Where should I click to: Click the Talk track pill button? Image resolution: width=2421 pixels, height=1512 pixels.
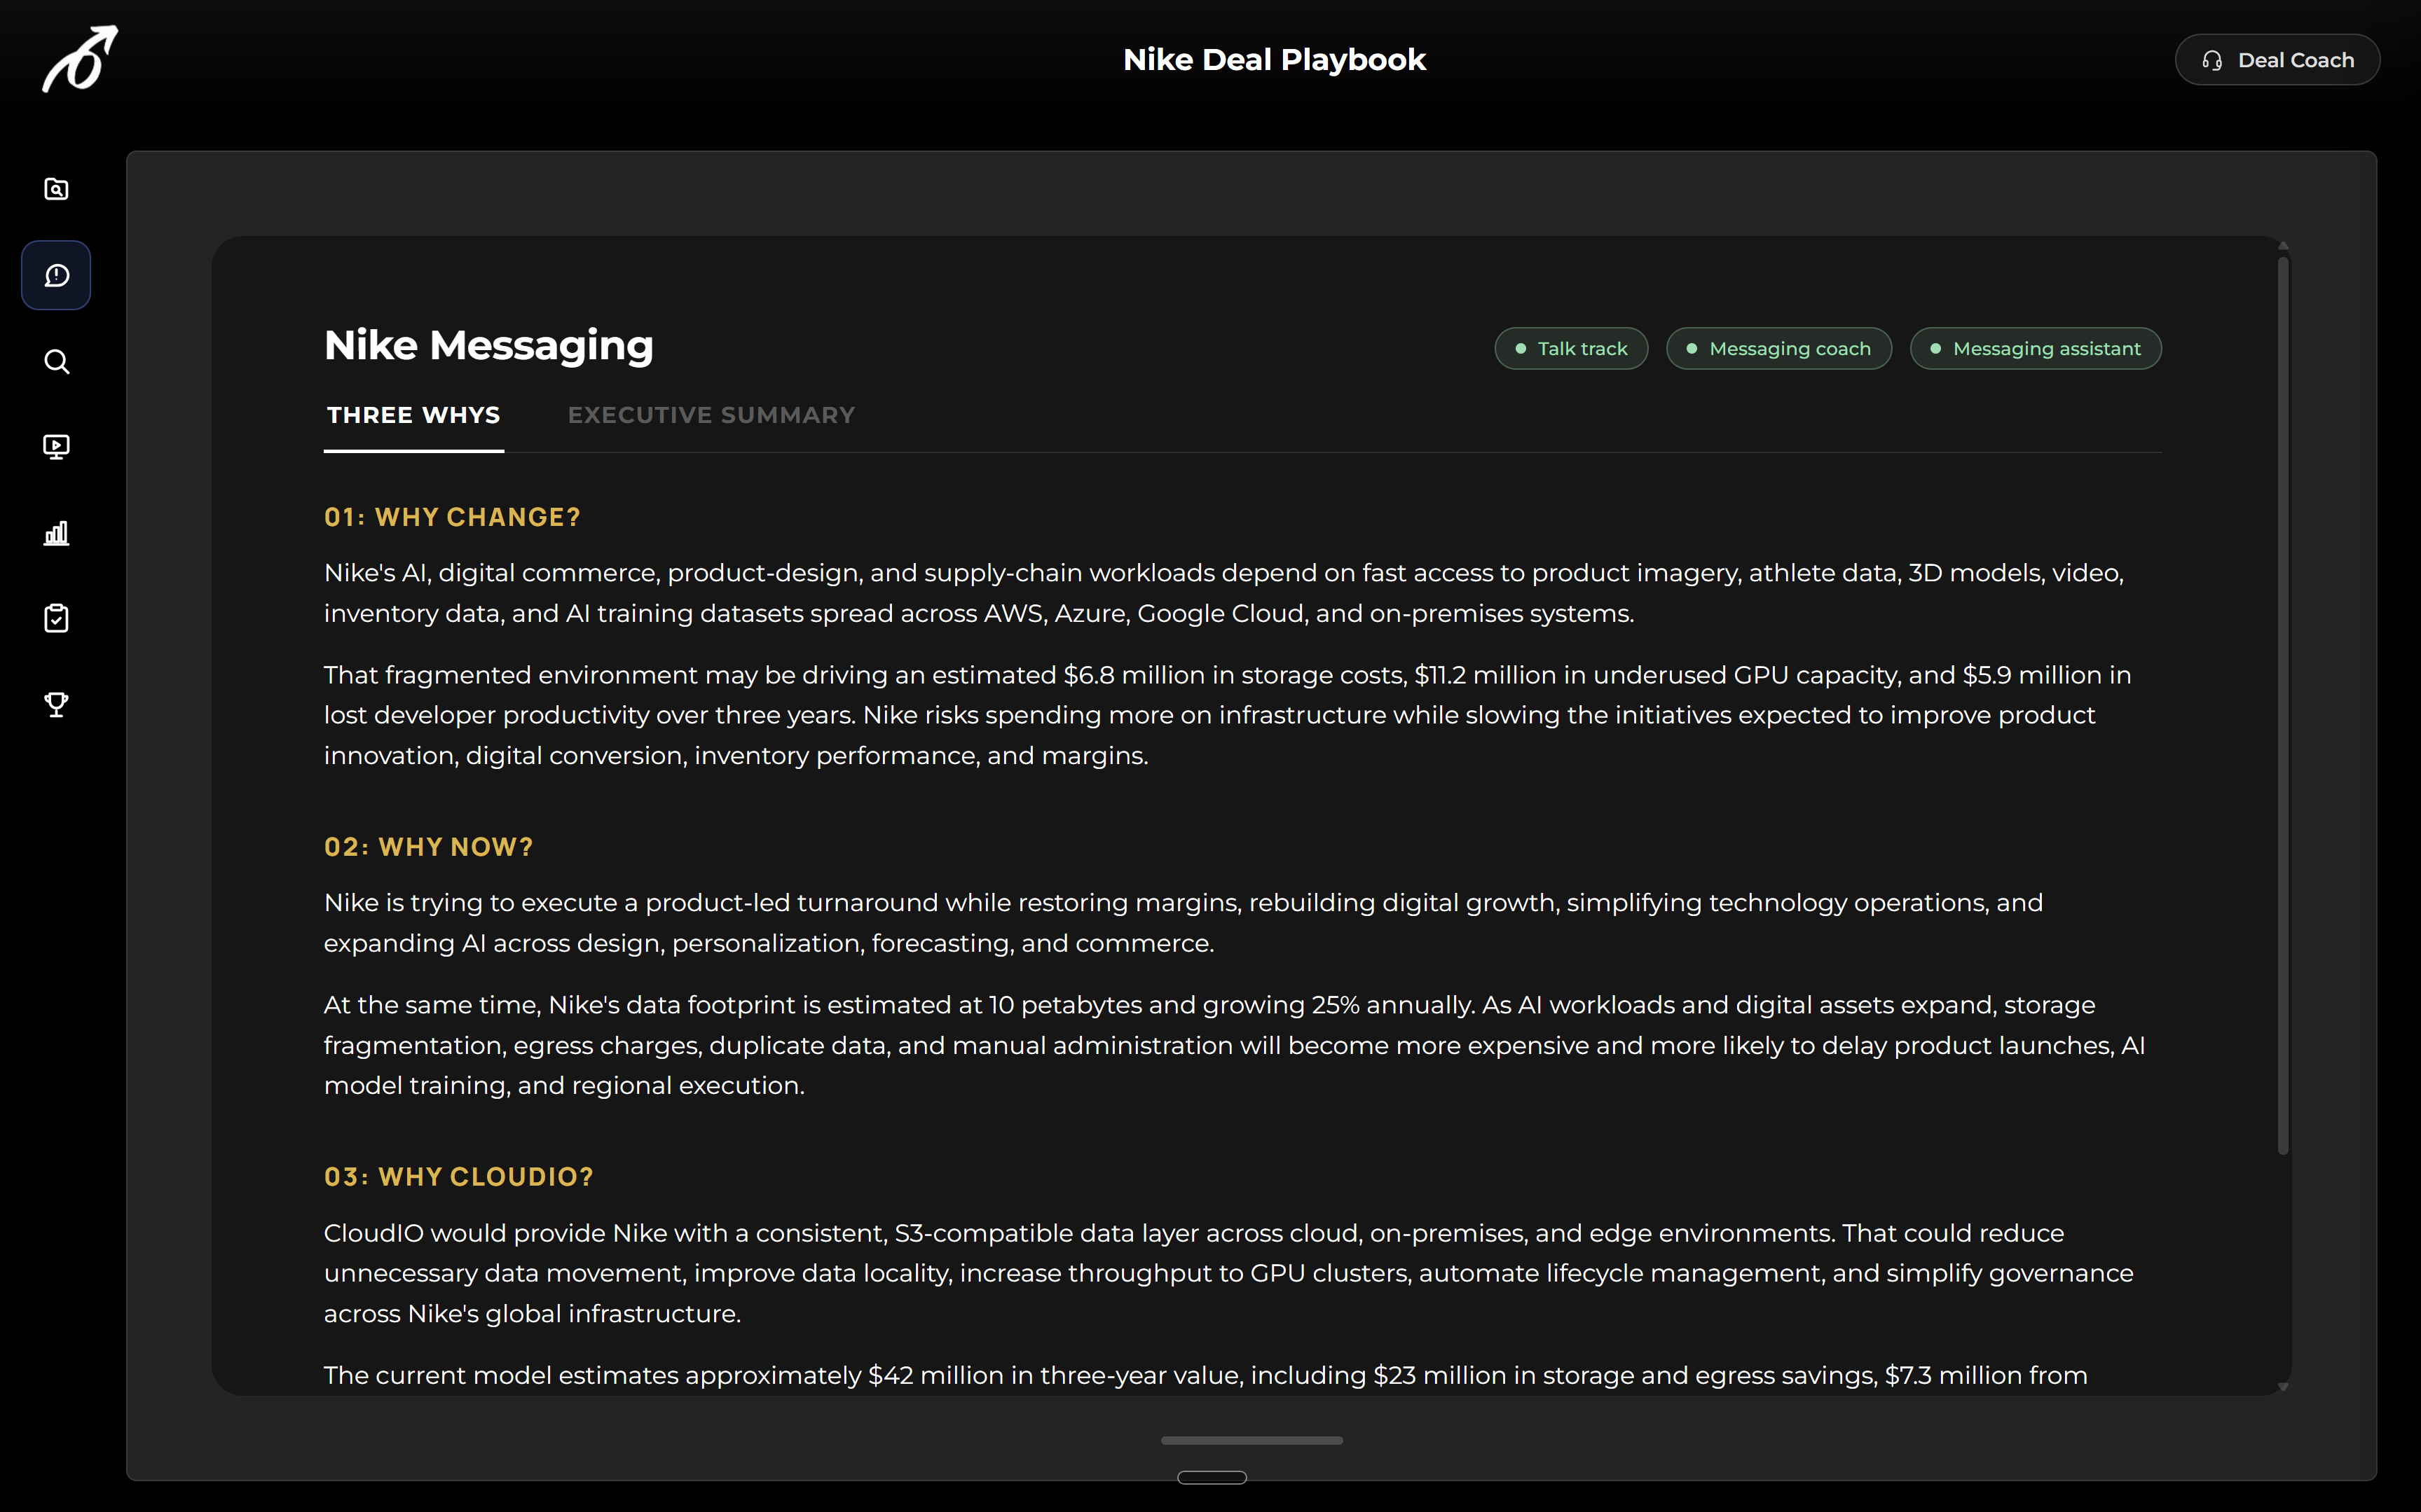[x=1572, y=348]
